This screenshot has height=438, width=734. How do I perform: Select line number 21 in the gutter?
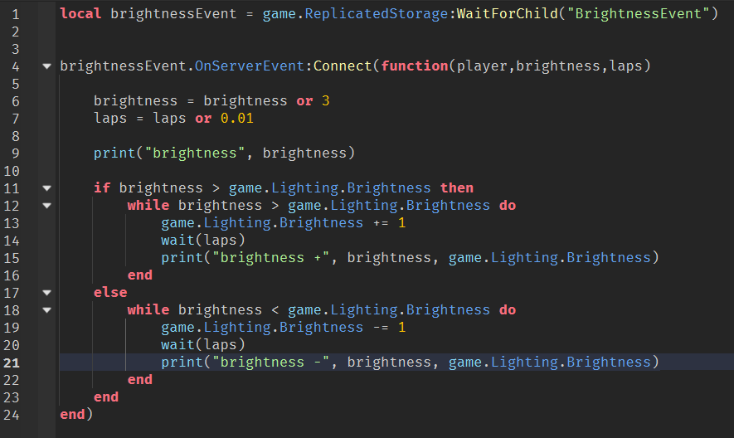[x=12, y=363]
